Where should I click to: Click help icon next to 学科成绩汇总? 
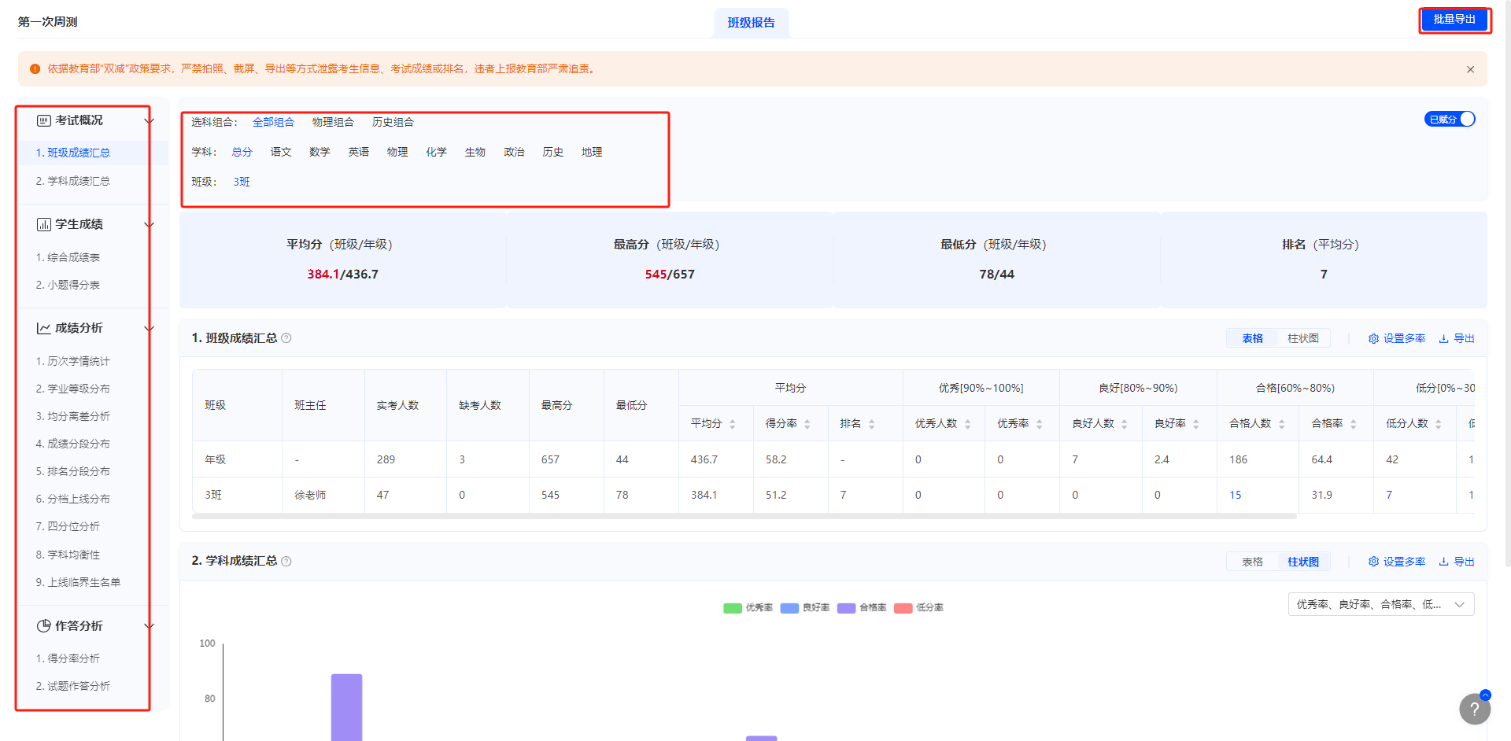point(286,562)
